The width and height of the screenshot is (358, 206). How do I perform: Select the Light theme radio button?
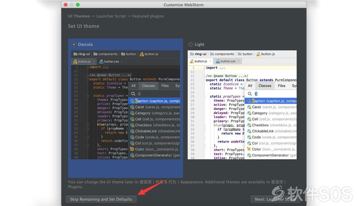(191, 44)
